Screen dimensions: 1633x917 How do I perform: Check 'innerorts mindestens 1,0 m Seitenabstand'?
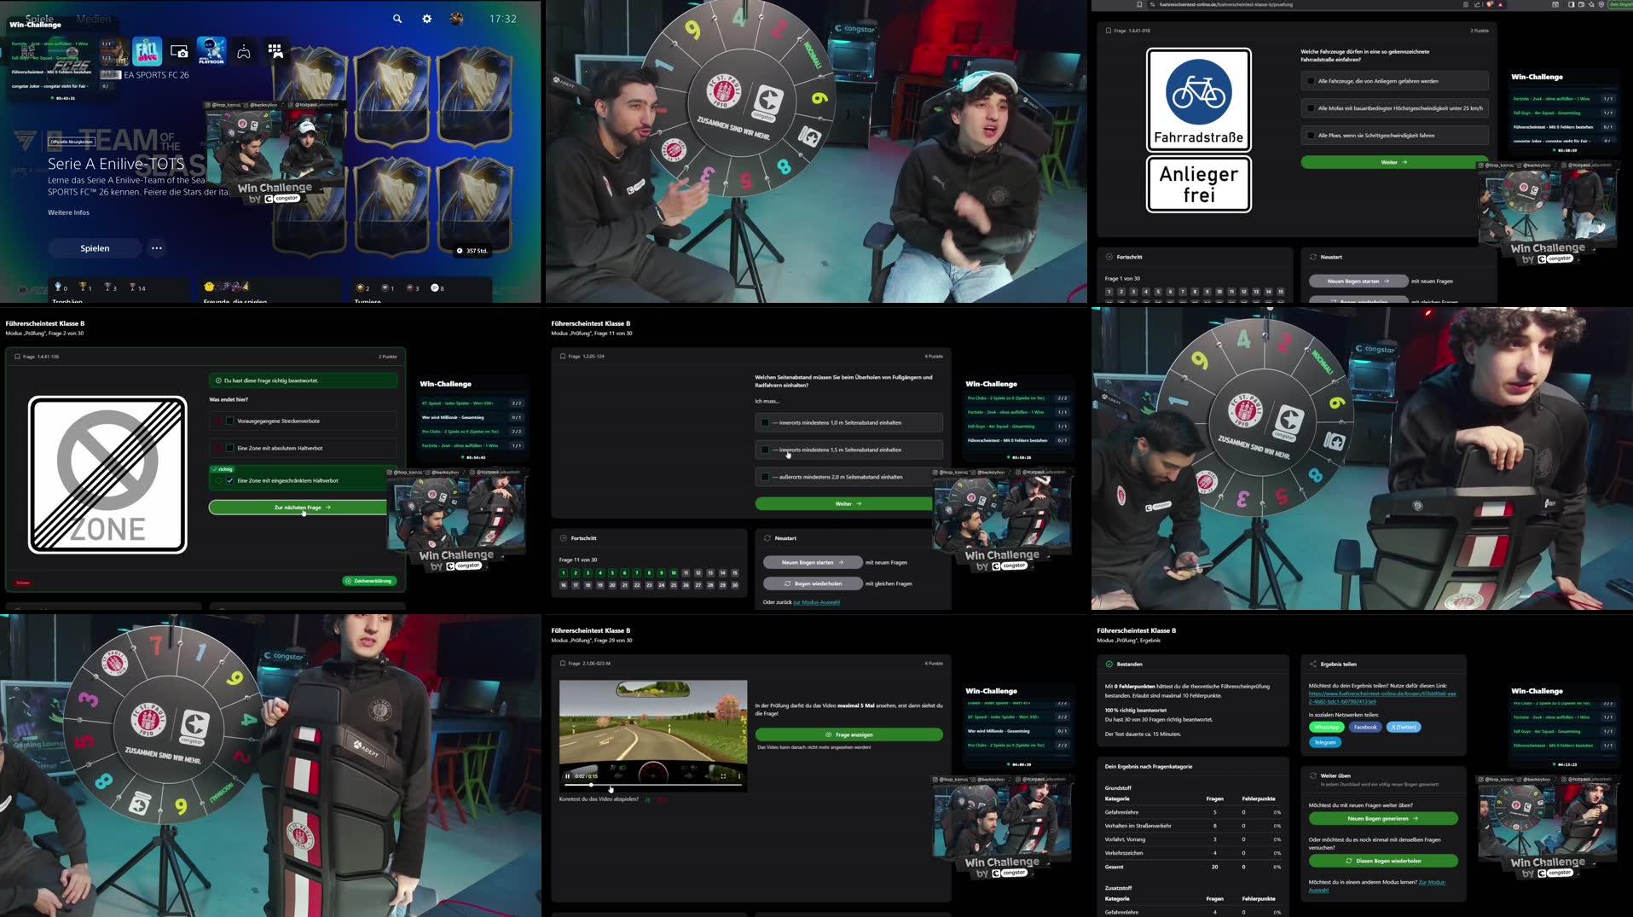coord(848,422)
